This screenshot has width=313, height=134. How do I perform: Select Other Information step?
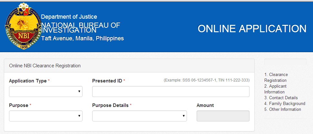[x=282, y=109]
